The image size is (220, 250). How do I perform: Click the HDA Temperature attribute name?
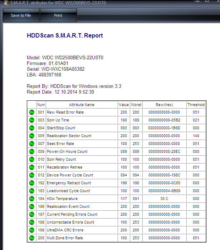[x=62, y=199]
